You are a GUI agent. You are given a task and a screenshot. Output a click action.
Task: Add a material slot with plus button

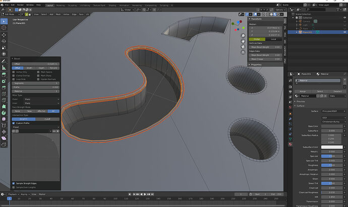[344, 79]
